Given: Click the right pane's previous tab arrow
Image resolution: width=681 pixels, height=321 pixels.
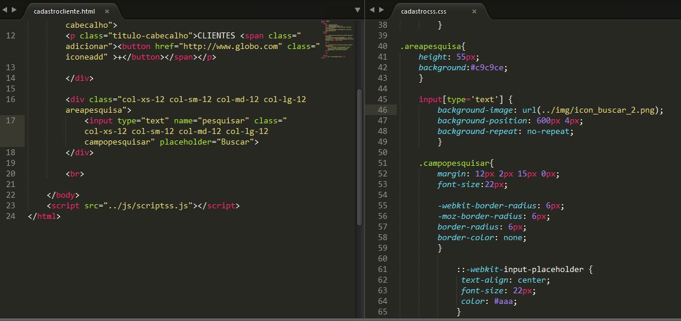Looking at the screenshot, I should [372, 10].
